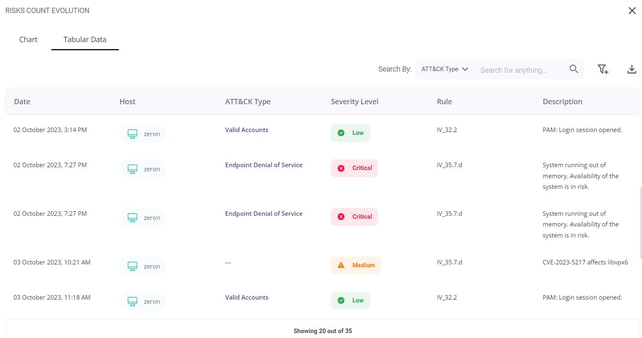Click PAM login description in 11:18 AM row

click(582, 298)
